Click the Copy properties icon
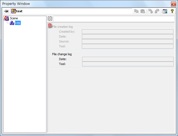This screenshot has height=136, width=178. [136, 11]
